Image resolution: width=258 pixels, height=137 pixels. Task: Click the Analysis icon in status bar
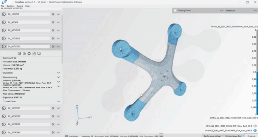click(x=67, y=136)
